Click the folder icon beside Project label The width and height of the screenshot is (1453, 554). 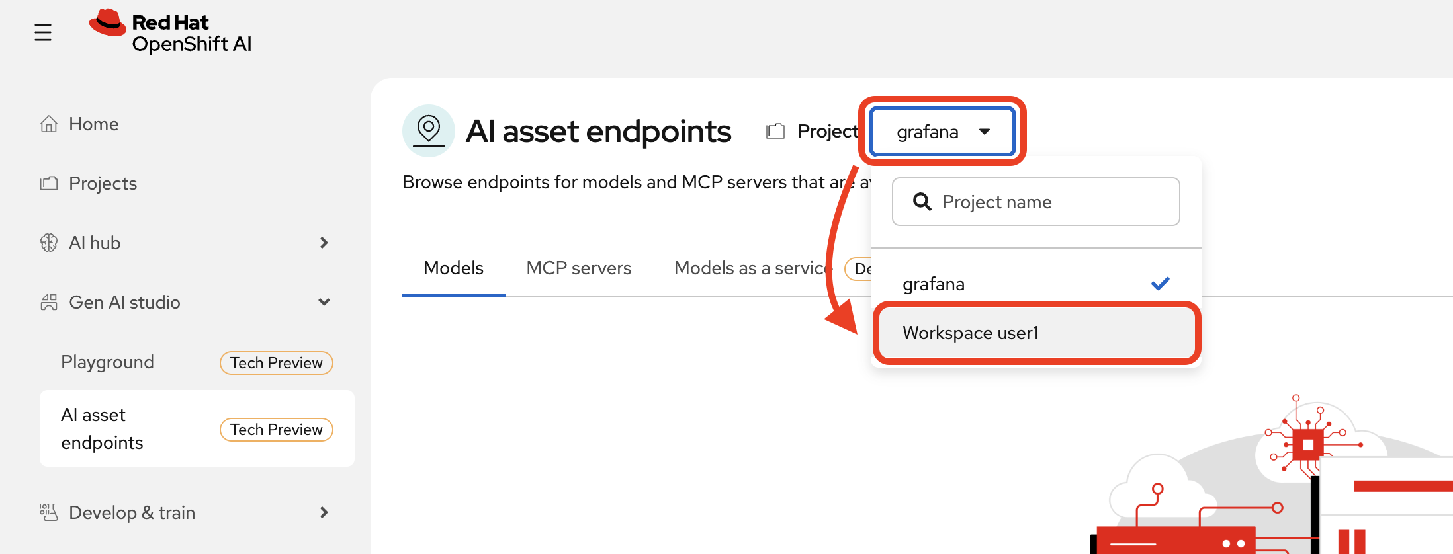775,131
